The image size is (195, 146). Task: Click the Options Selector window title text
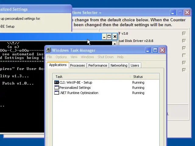tap(87, 12)
